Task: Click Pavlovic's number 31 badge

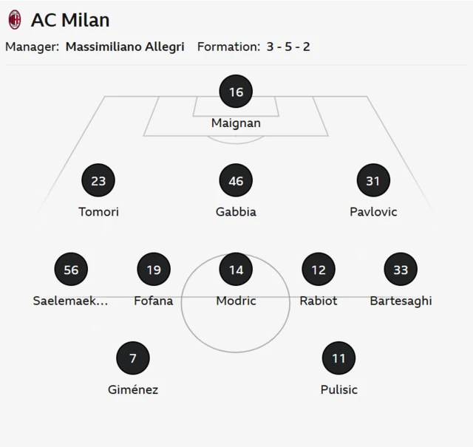Action: (x=373, y=181)
